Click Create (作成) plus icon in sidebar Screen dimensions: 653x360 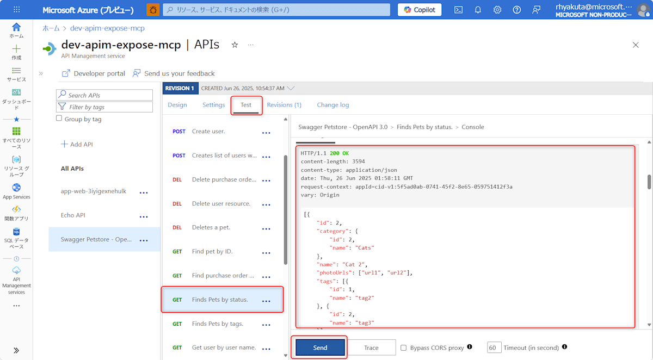[x=16, y=52]
